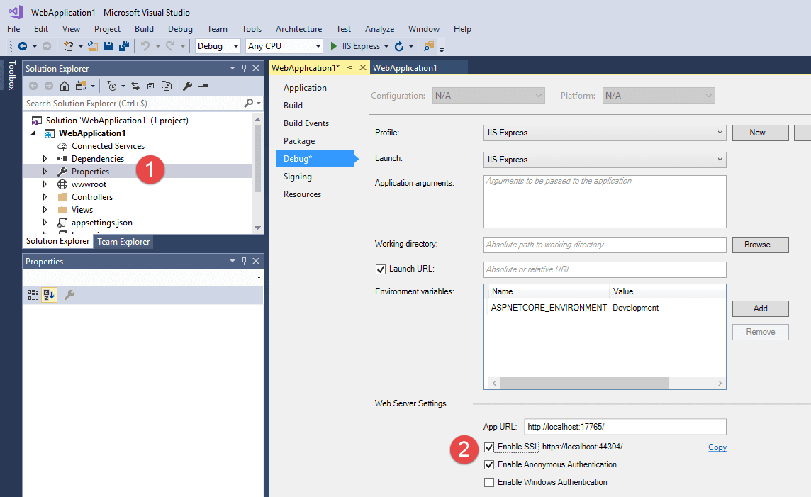Open the Profile IIS Express dropdown

[x=605, y=133]
